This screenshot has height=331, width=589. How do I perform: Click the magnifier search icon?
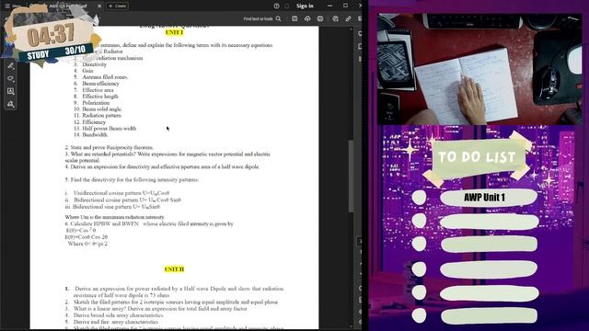tap(278, 18)
